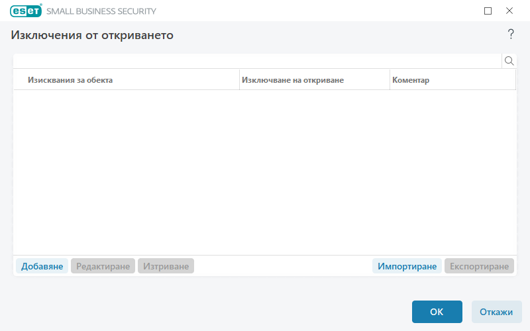This screenshot has height=331, width=530.
Task: Click the Редактиране button
Action: click(103, 266)
